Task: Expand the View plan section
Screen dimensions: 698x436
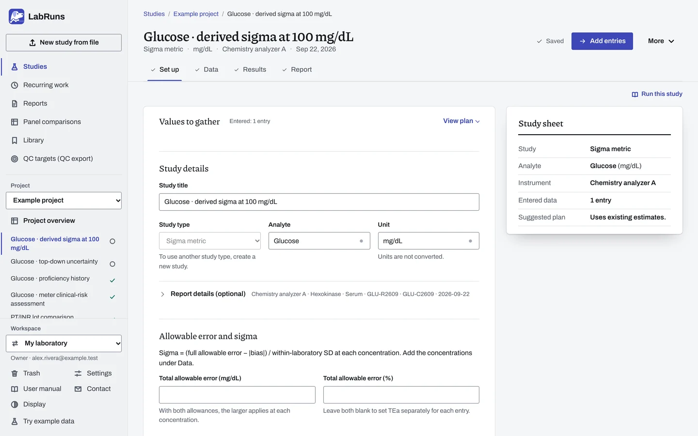Action: click(x=461, y=121)
